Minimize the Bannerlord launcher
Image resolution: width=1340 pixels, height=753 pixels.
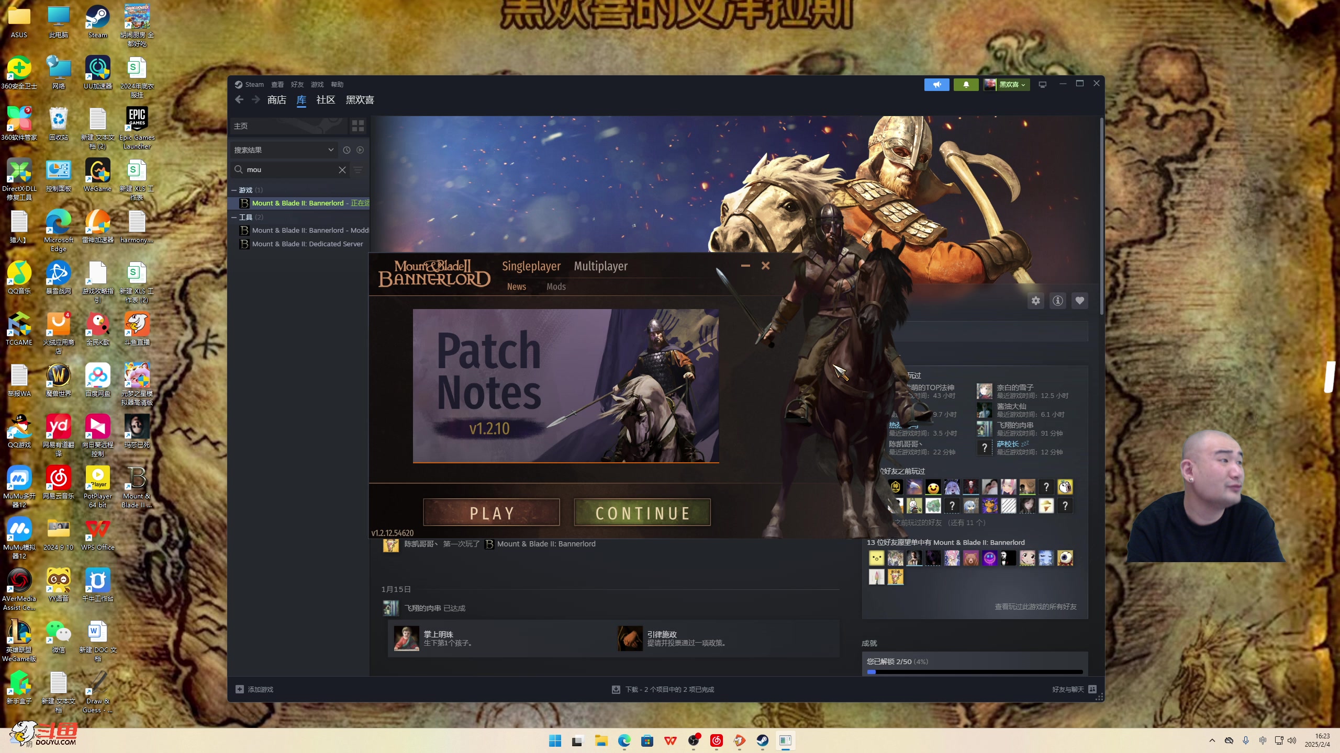[745, 266]
